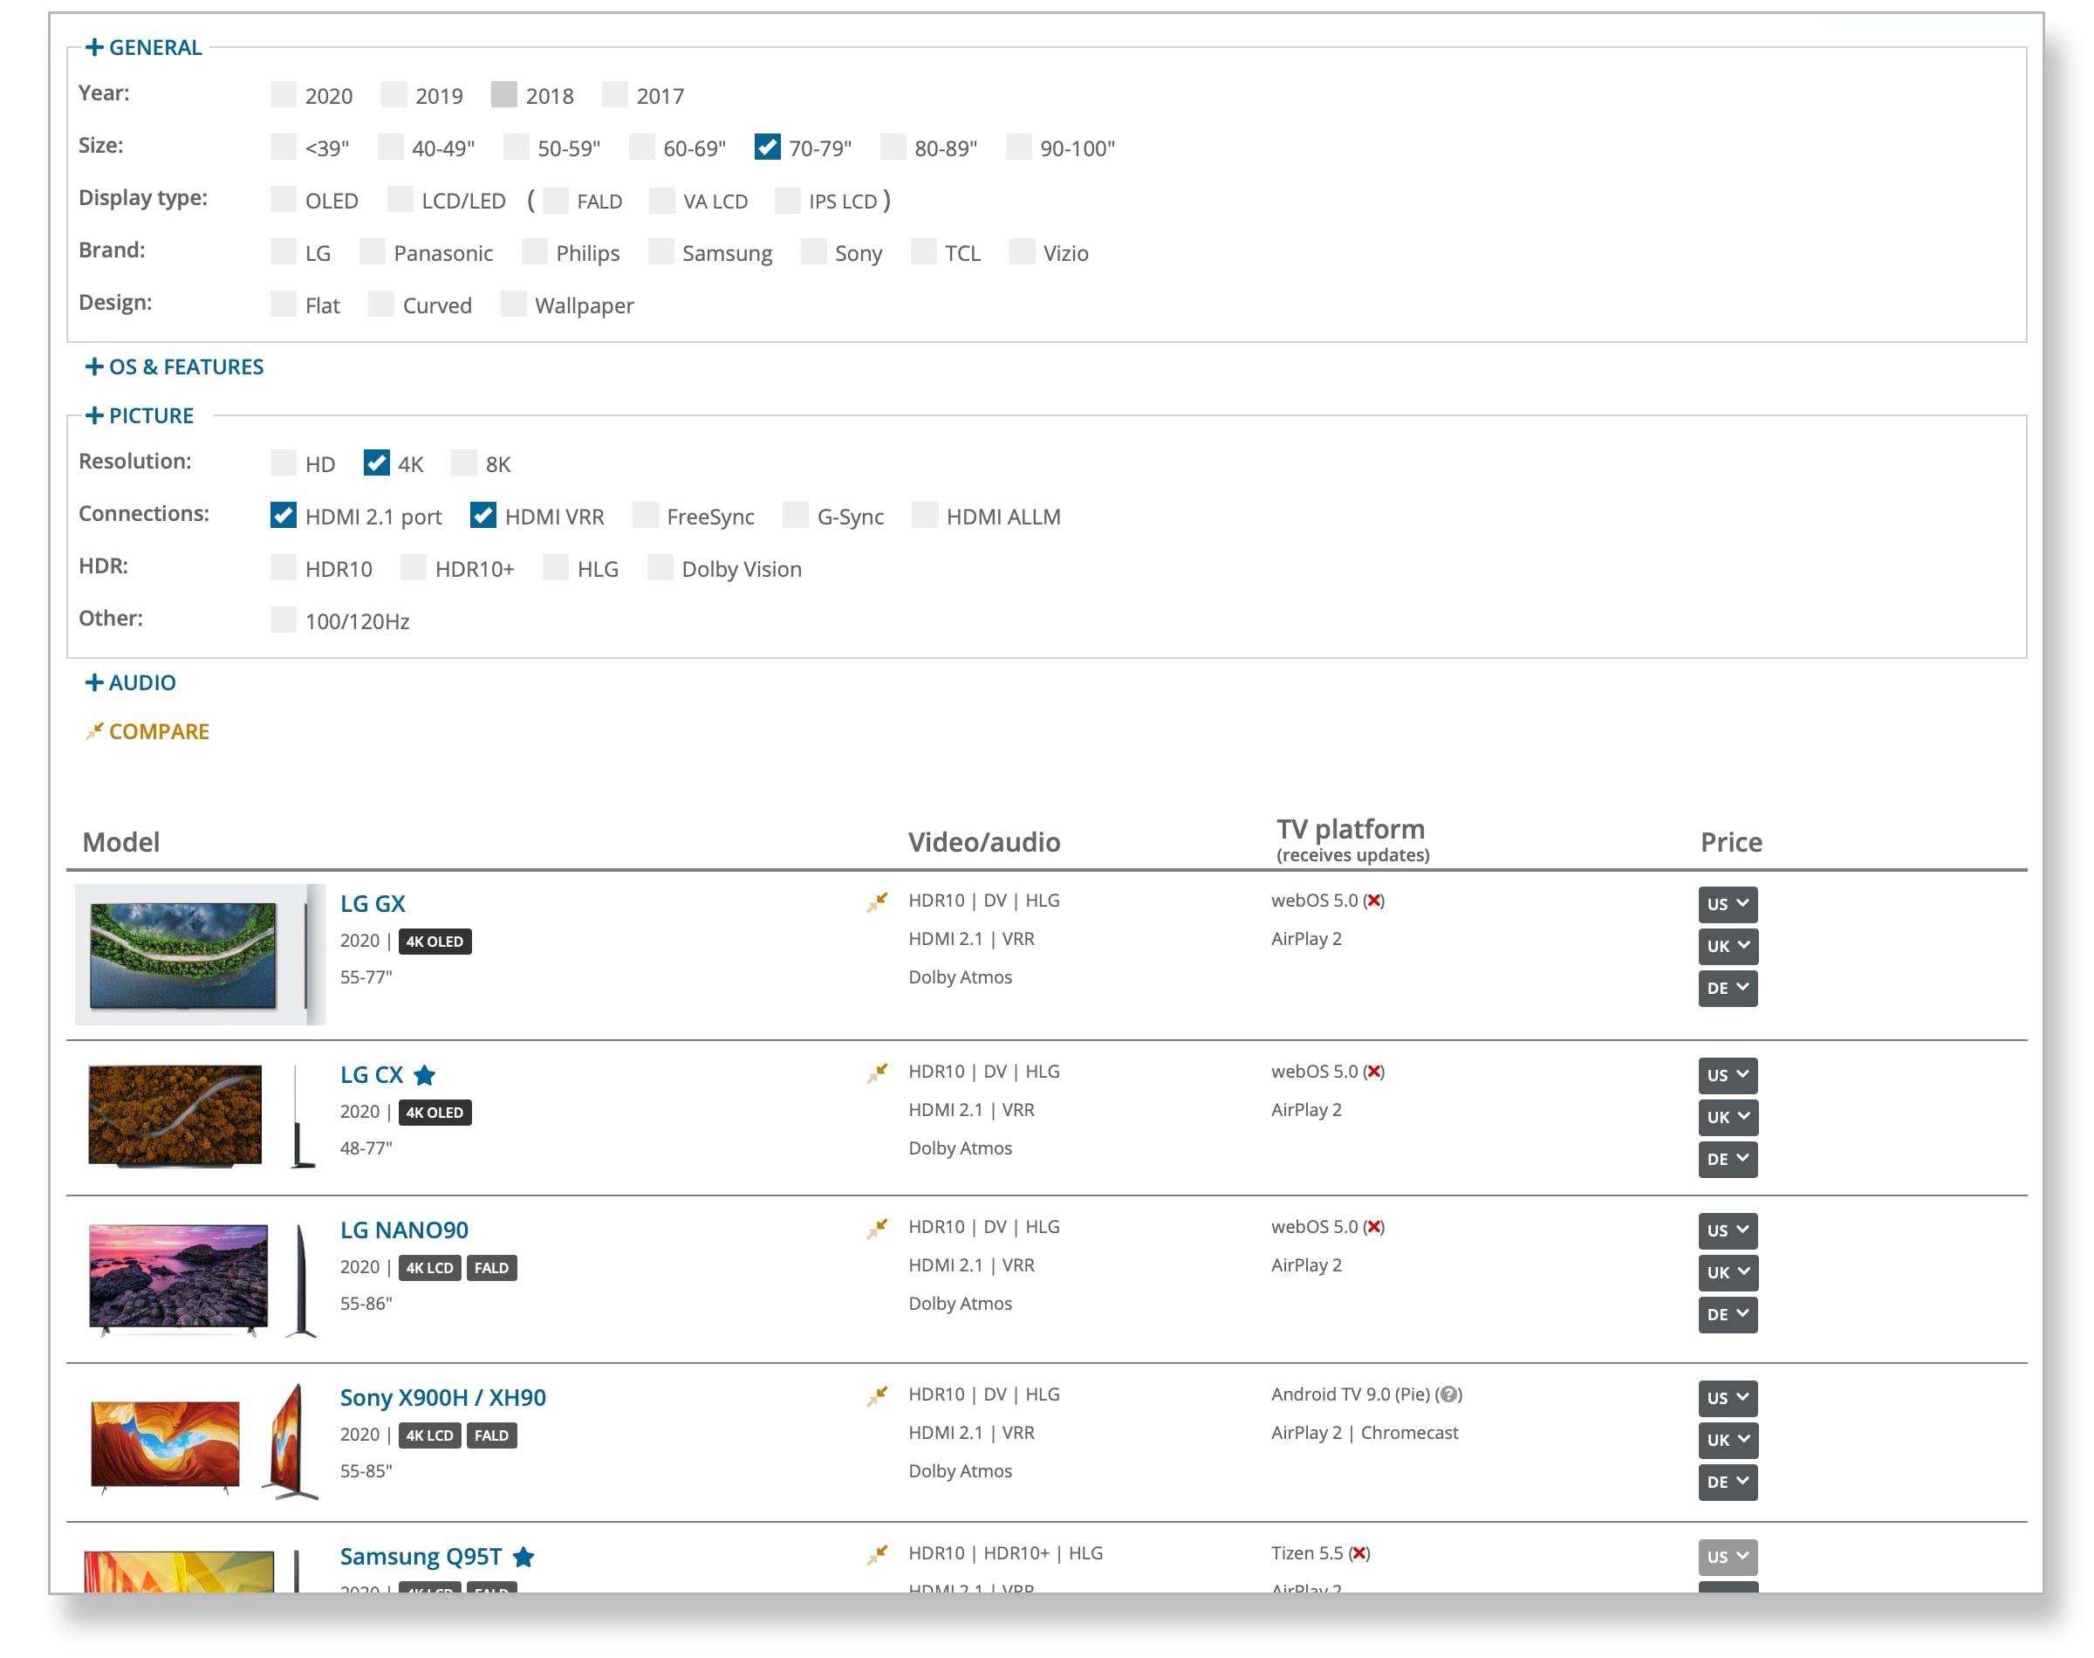Click the 4K LCD badge under Sony X900H
This screenshot has width=2094, height=1658.
pyautogui.click(x=429, y=1435)
